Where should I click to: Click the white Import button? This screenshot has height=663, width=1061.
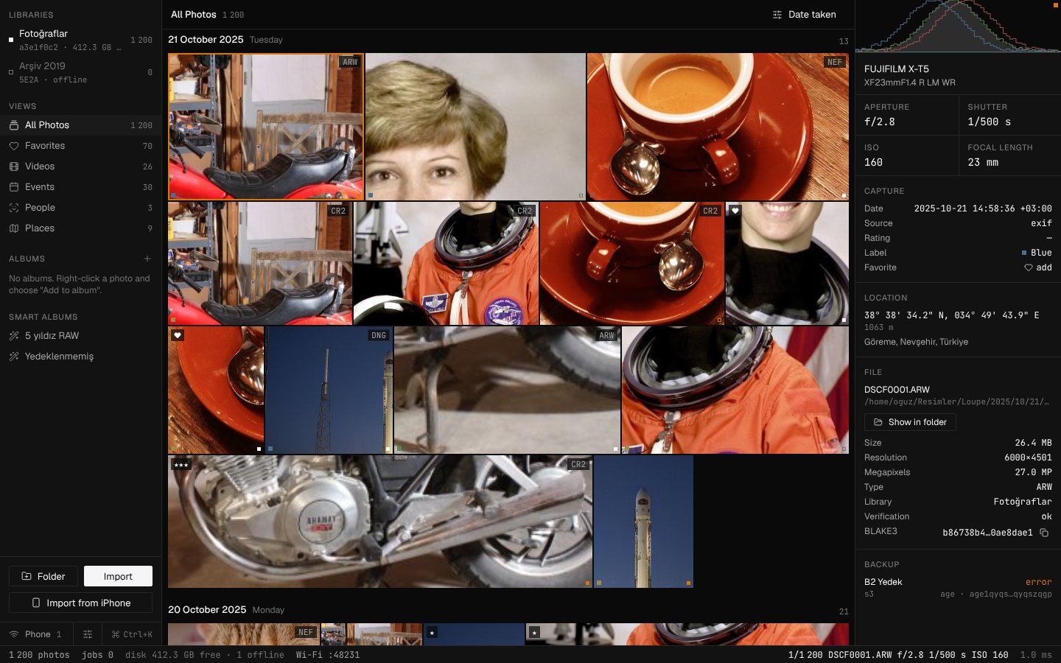point(118,576)
